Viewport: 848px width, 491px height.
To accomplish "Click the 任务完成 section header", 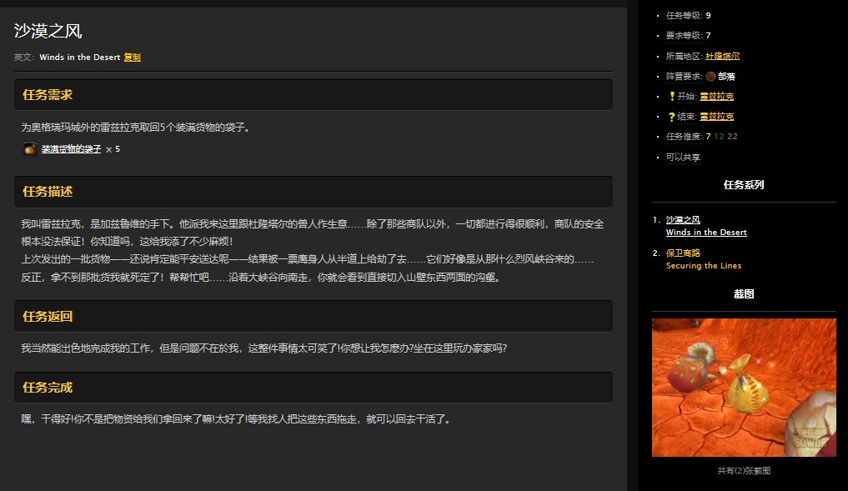I will tap(48, 388).
